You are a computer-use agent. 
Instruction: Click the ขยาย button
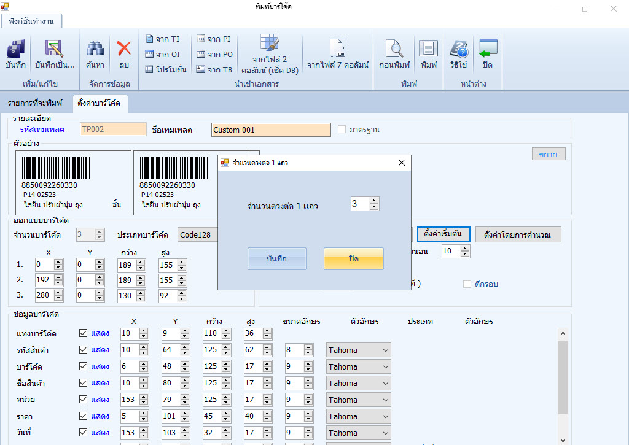[547, 153]
